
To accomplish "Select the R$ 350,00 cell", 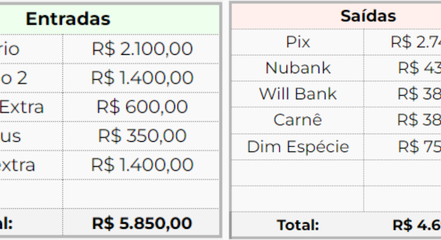I will click(x=142, y=136).
